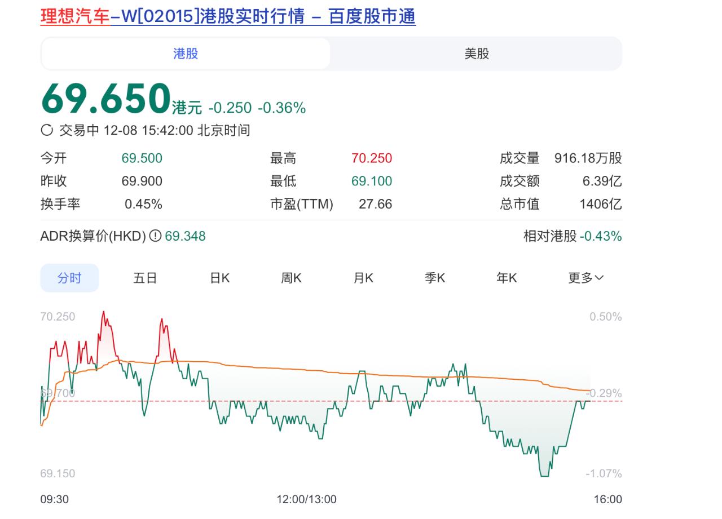Switch to the 美股 market tab

[x=477, y=54]
